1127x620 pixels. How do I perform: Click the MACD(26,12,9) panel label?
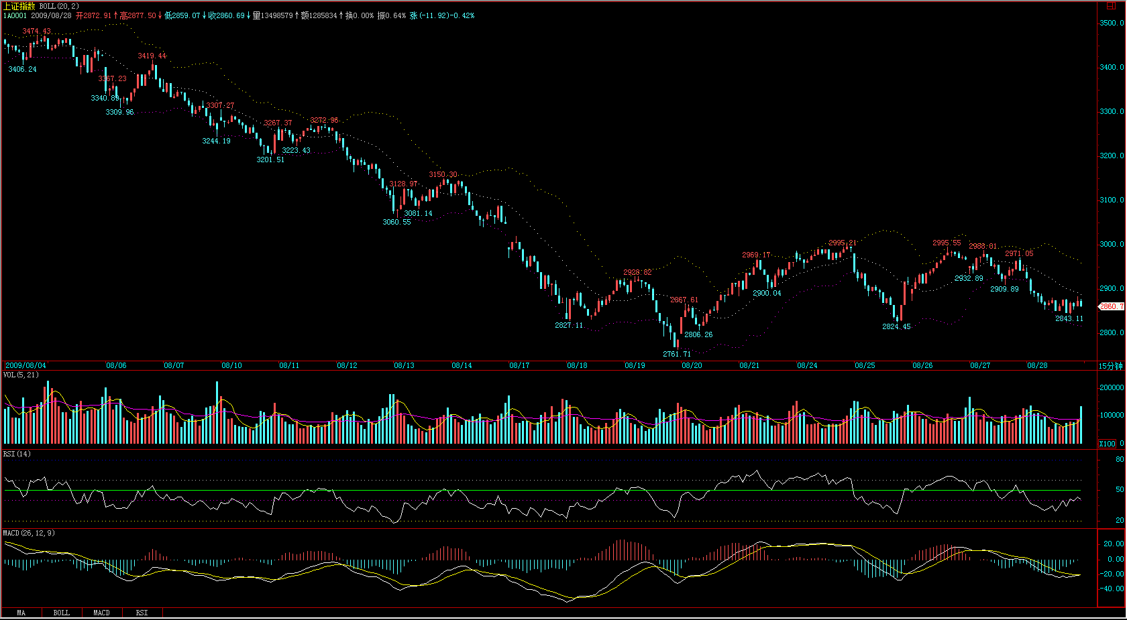coord(29,533)
